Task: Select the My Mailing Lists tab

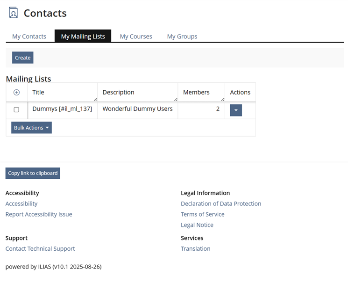Action: [x=83, y=36]
